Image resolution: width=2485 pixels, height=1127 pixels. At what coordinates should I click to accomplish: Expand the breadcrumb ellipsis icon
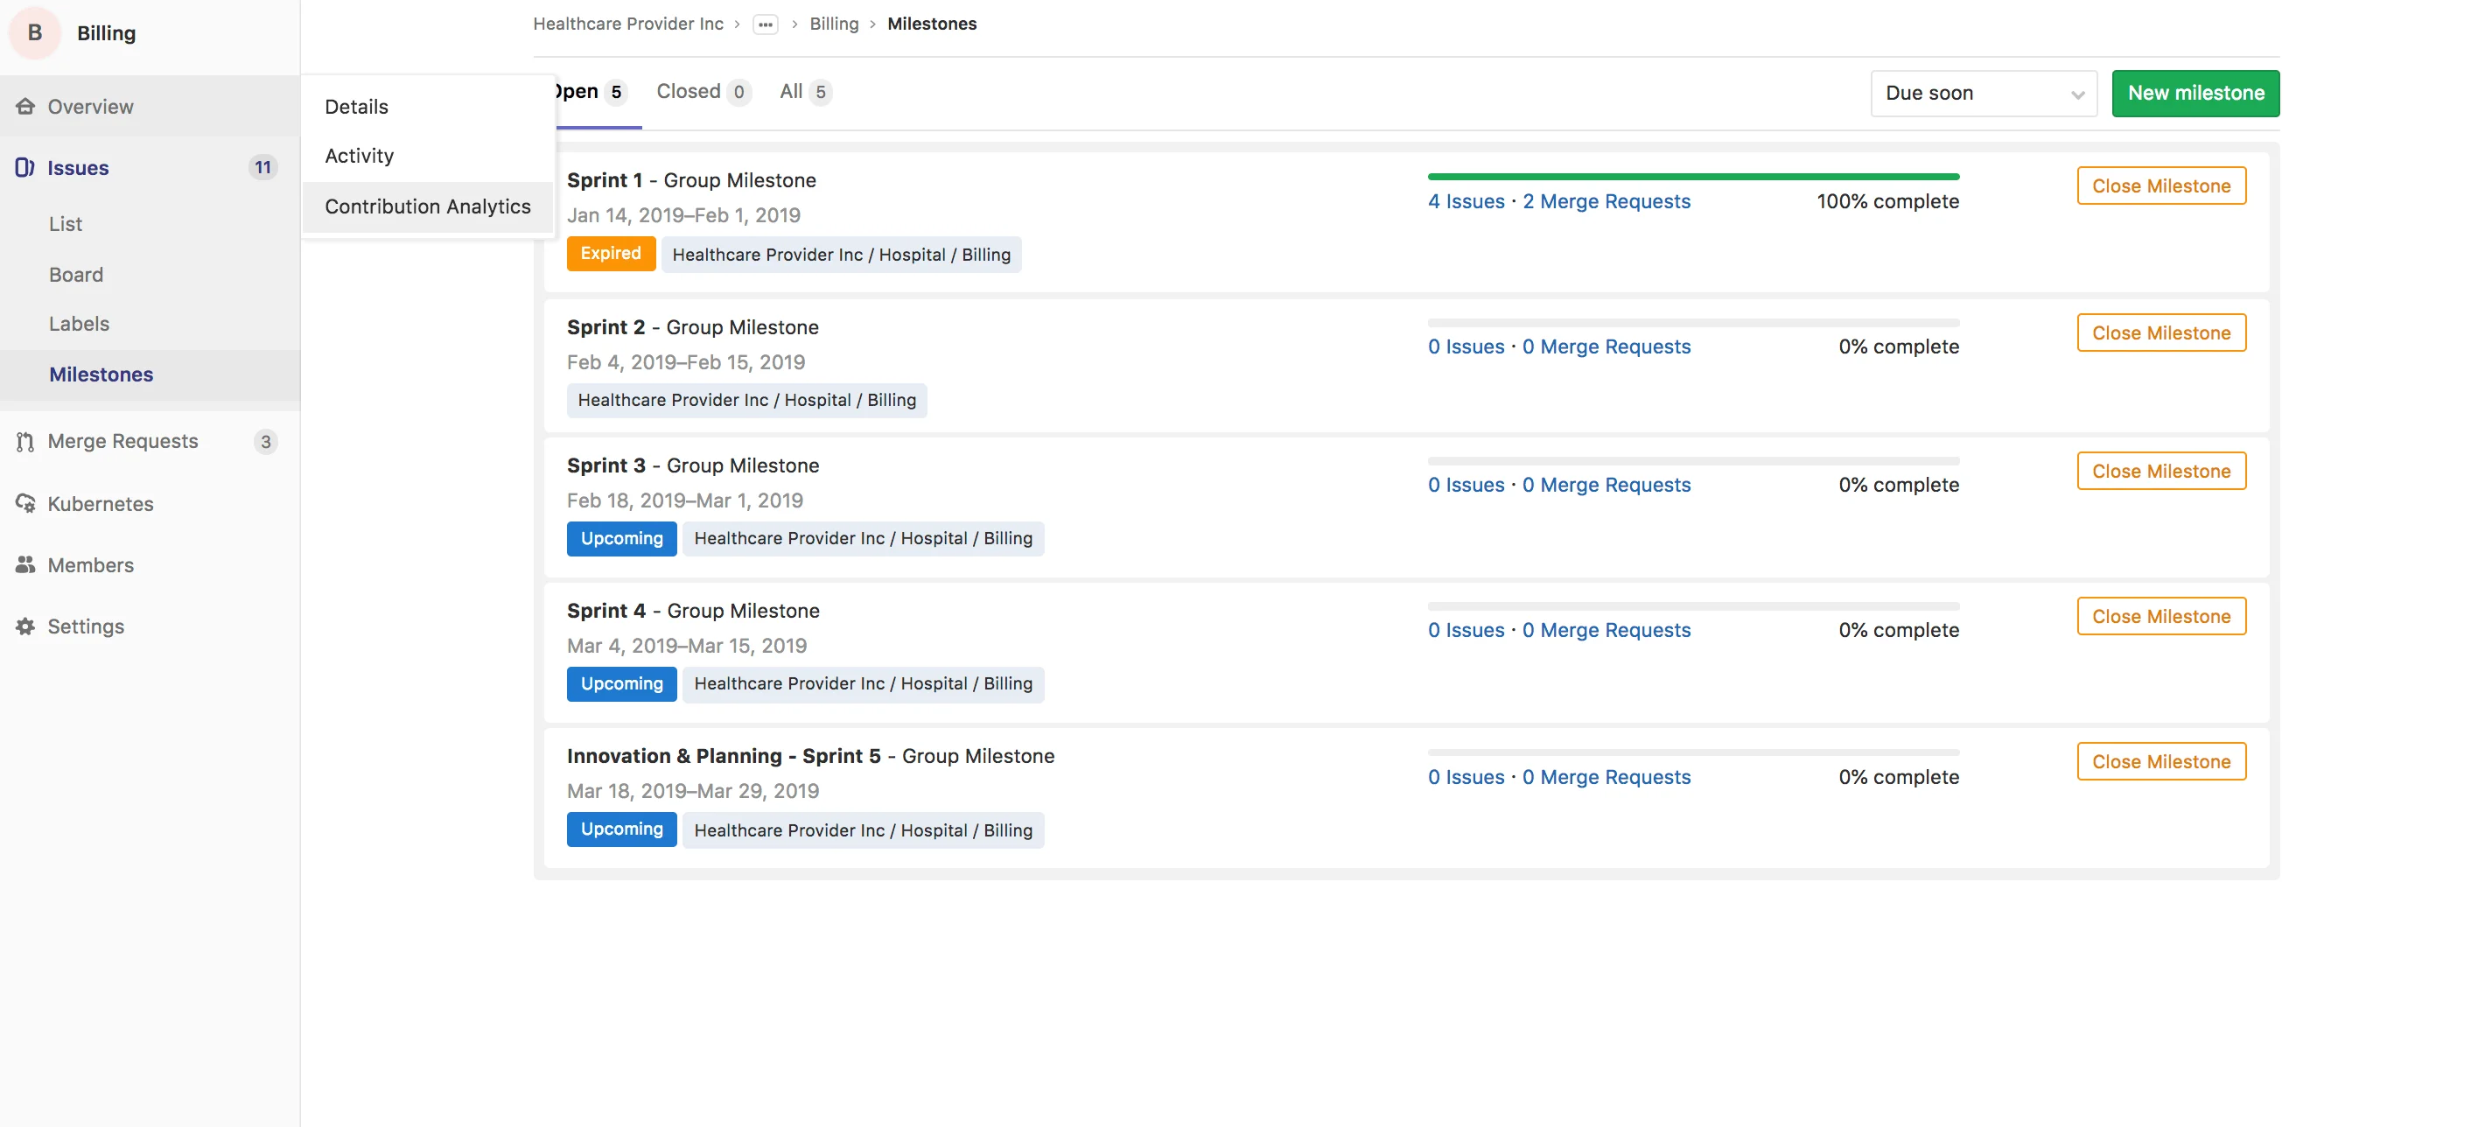(765, 24)
